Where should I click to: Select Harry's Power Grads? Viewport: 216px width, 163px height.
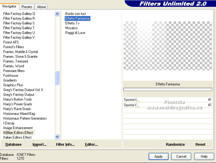18,104
